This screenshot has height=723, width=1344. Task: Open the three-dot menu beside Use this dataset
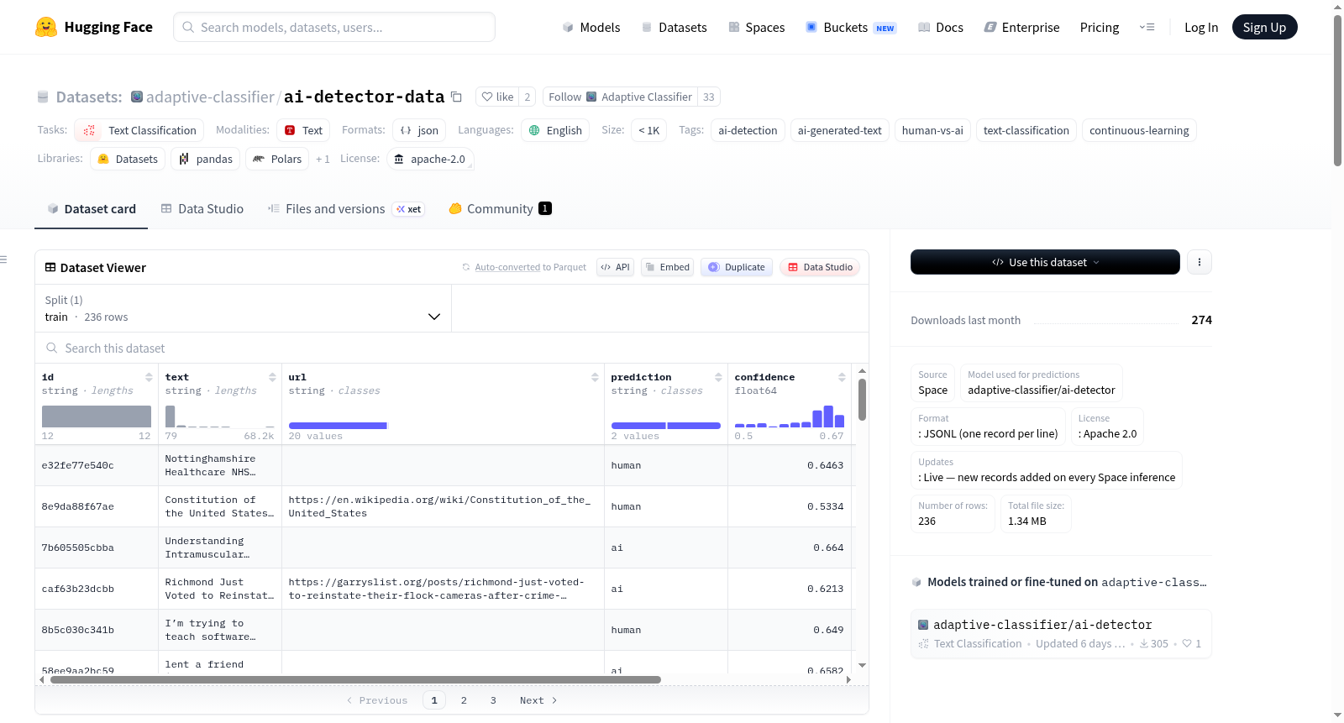[1200, 262]
